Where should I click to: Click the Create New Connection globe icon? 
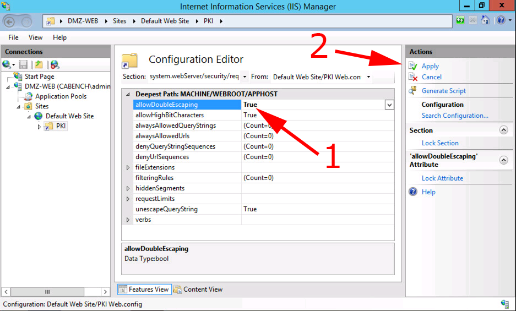(x=7, y=64)
